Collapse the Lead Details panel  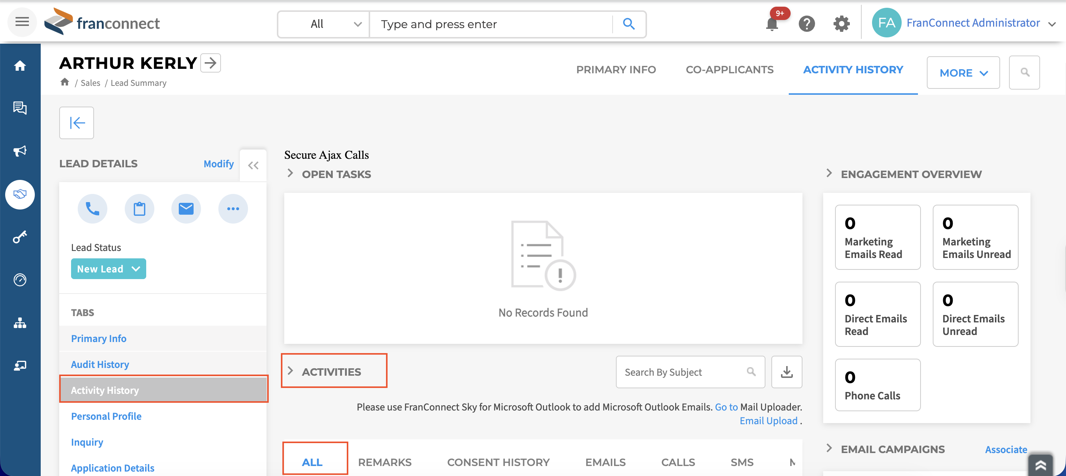(253, 165)
